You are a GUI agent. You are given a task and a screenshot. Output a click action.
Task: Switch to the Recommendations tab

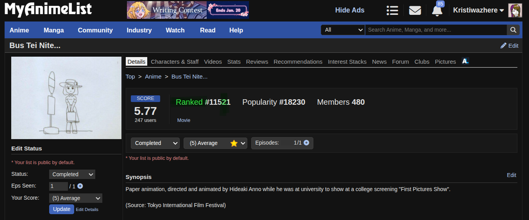click(x=298, y=62)
